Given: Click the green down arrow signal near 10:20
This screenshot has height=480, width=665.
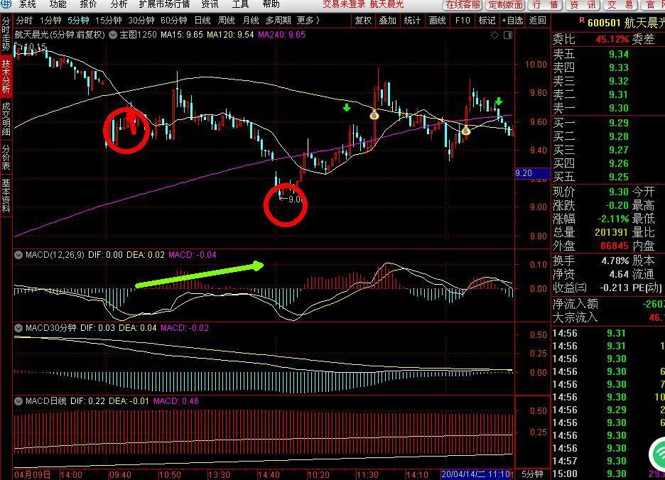Looking at the screenshot, I should [347, 107].
